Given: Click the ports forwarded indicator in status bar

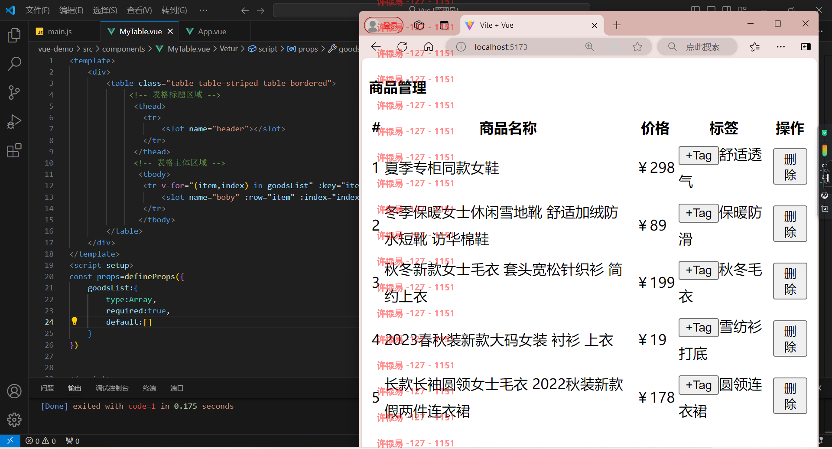Looking at the screenshot, I should (x=72, y=441).
